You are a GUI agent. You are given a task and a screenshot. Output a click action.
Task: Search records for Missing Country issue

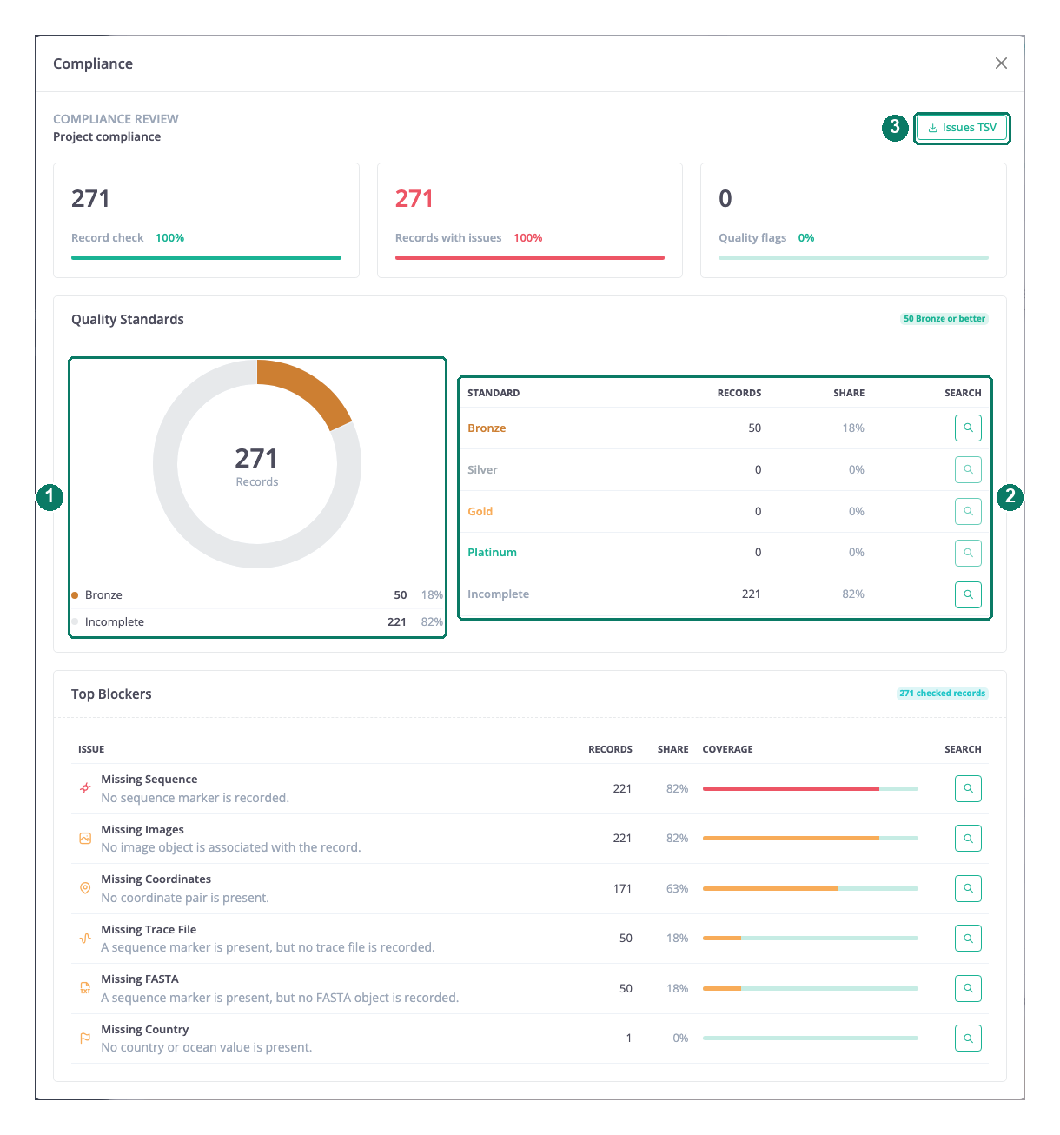[968, 1038]
